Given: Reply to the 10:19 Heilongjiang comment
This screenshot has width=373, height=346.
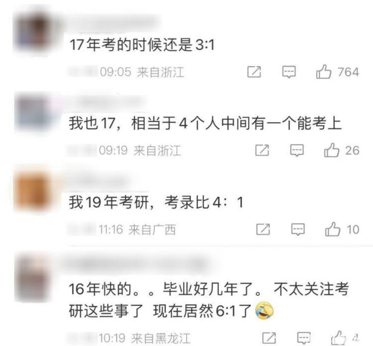Looking at the screenshot, I should 304,338.
